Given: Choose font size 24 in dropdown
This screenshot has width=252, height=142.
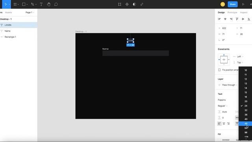Looking at the screenshot, I should [245, 106].
